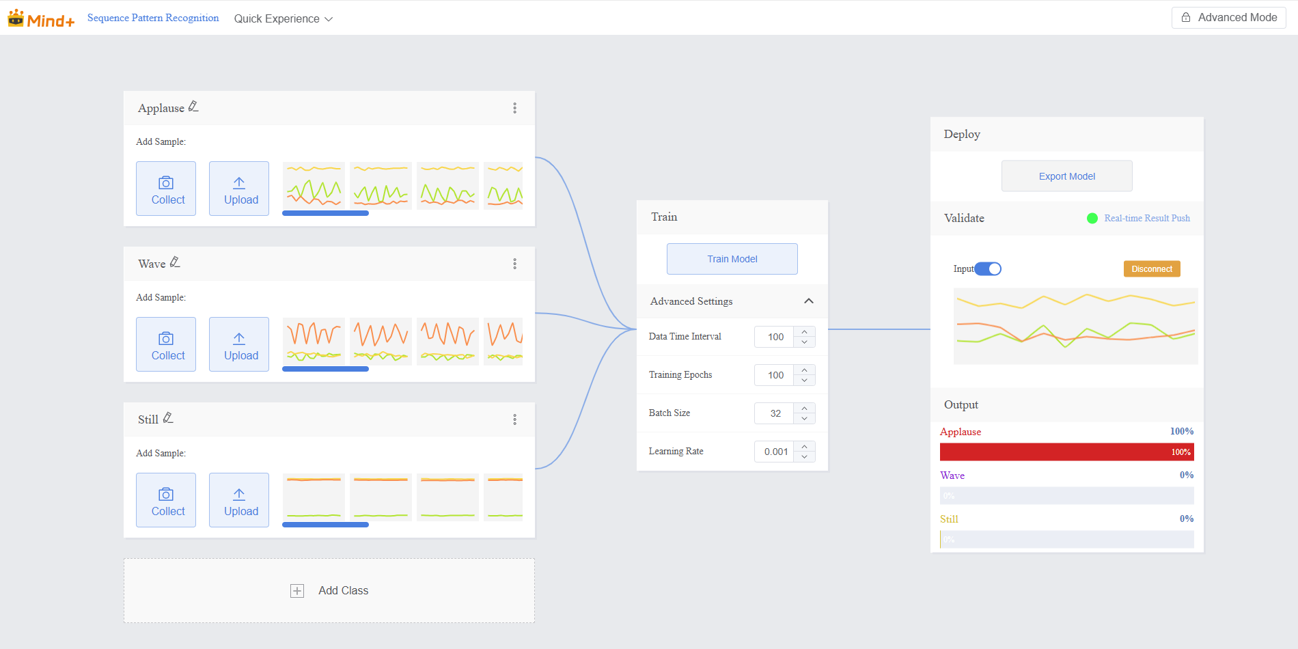The image size is (1298, 649).
Task: Decrease the Batch Size value
Action: [804, 418]
